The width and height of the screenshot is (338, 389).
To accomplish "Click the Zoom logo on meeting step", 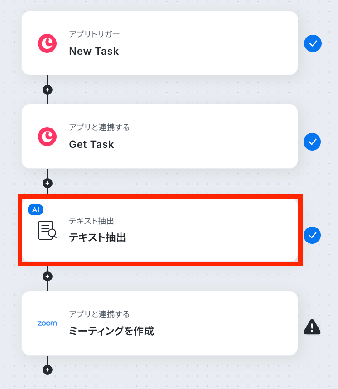I will [47, 323].
